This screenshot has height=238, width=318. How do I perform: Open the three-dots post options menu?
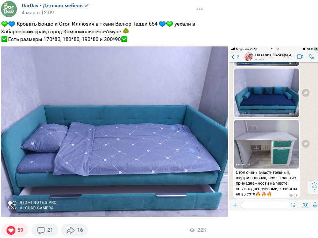click(x=199, y=9)
